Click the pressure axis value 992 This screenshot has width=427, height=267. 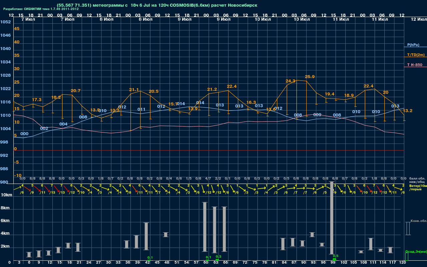[x=4, y=156]
